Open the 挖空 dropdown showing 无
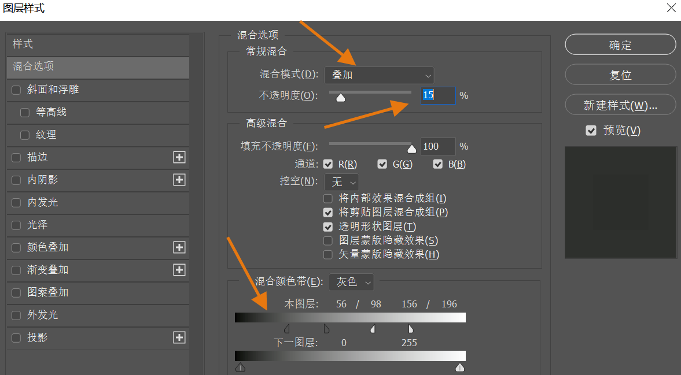This screenshot has height=375, width=681. [x=341, y=181]
